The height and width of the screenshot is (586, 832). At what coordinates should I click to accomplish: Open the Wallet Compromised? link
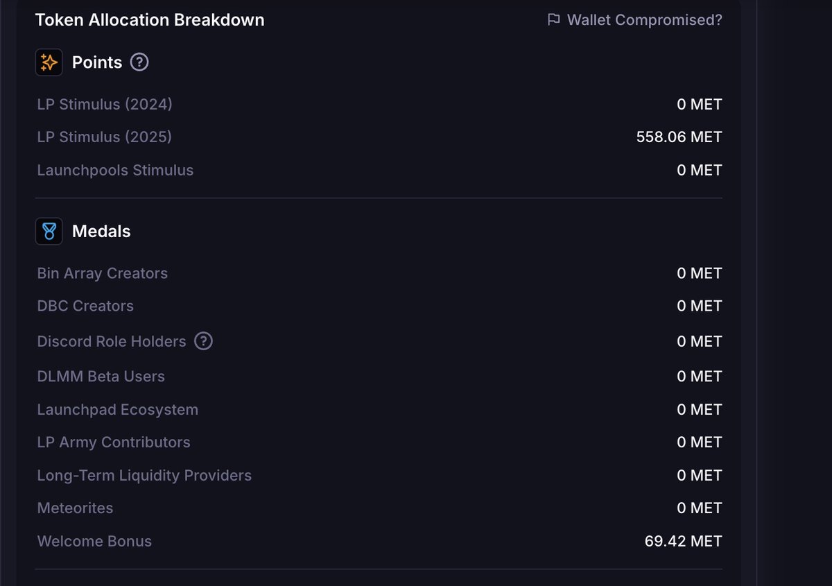pos(644,20)
